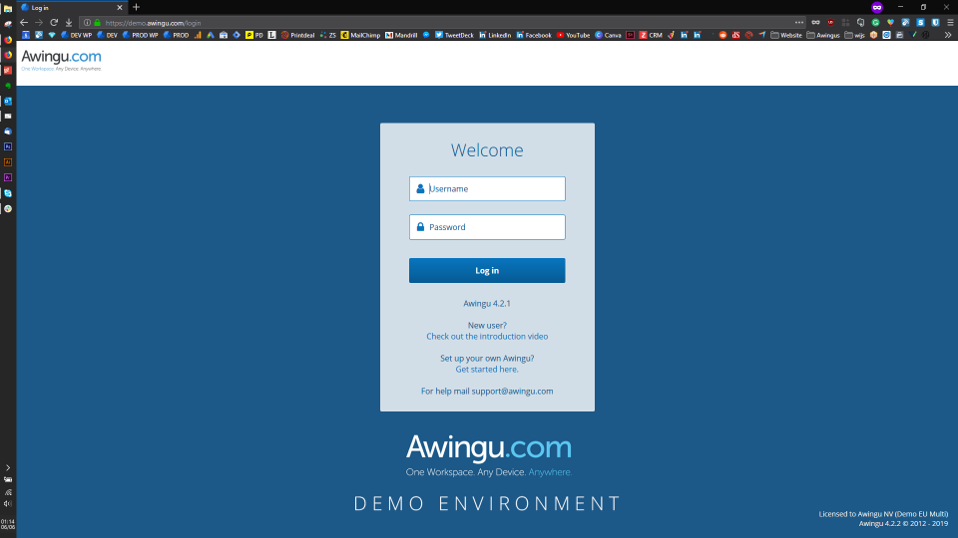Close the 'Log in' tab
Viewport: 958px width, 538px height.
(119, 7)
